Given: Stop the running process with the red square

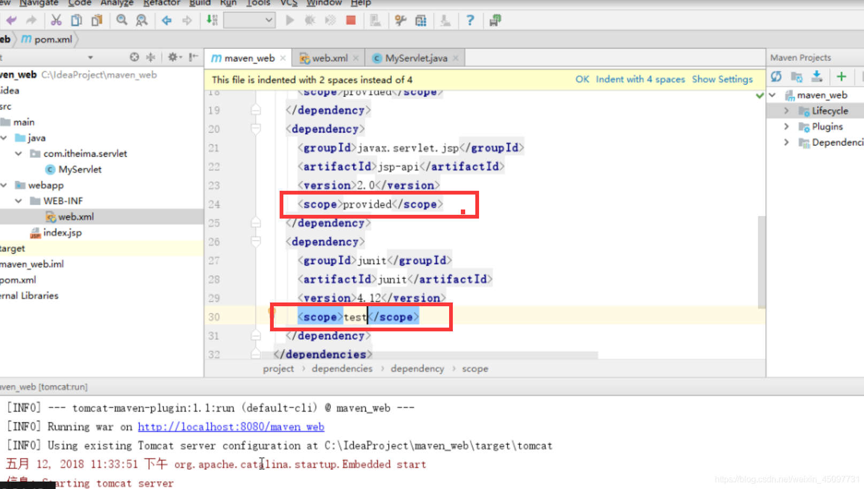Looking at the screenshot, I should tap(351, 21).
